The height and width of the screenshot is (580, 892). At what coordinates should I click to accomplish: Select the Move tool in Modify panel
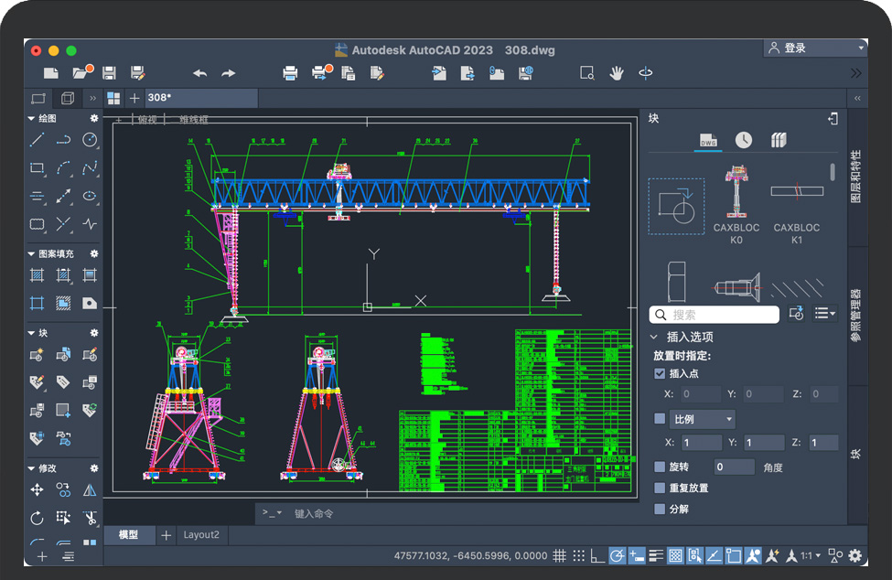coord(38,491)
